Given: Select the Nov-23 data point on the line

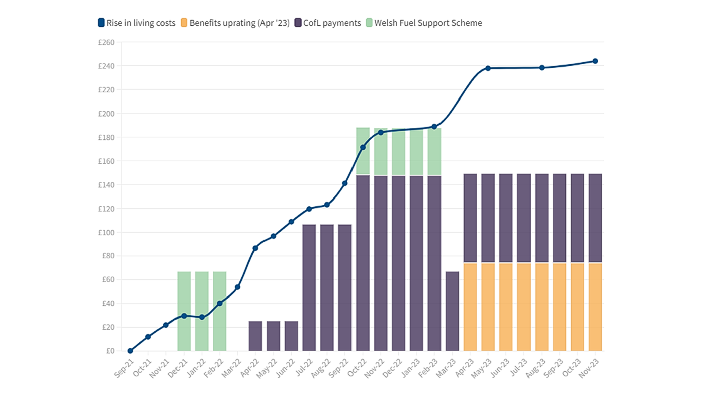Looking at the screenshot, I should click(596, 60).
